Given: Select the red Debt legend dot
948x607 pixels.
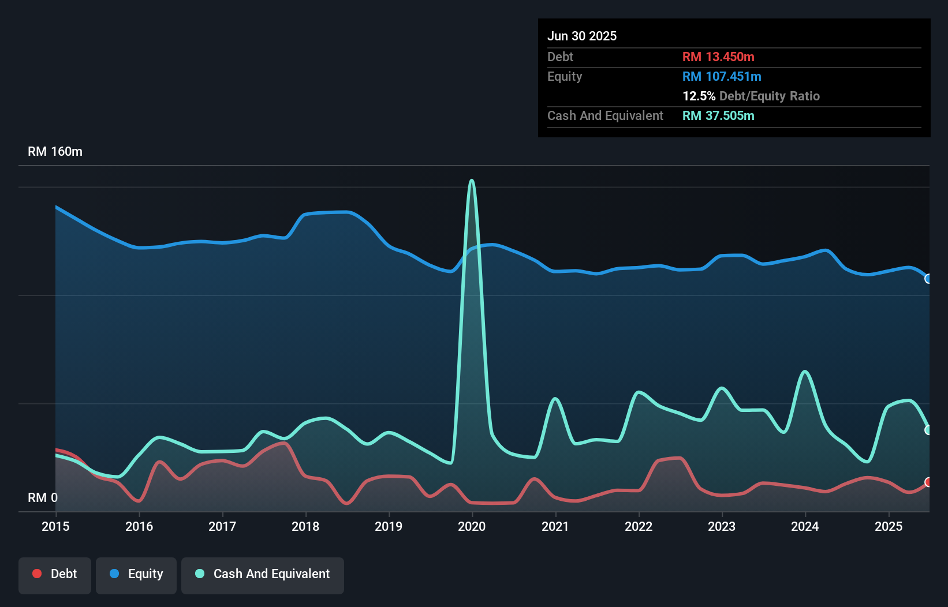Looking at the screenshot, I should pos(36,574).
